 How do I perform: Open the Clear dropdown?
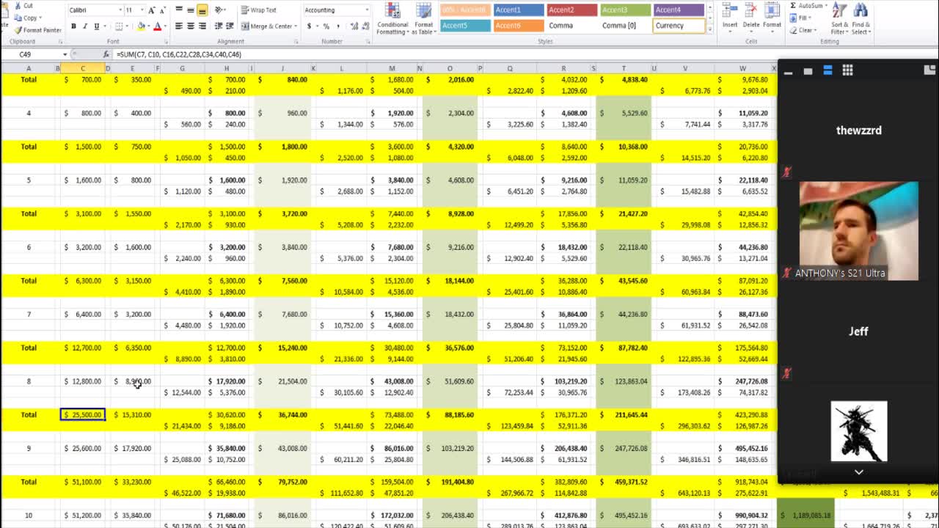[804, 30]
